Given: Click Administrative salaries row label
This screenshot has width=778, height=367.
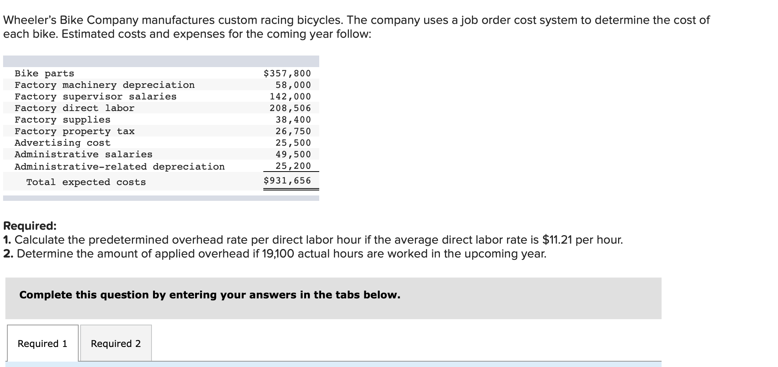Looking at the screenshot, I should pyautogui.click(x=83, y=154).
